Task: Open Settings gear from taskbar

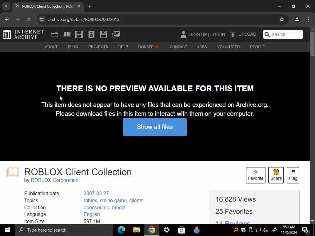Action: click(166, 230)
